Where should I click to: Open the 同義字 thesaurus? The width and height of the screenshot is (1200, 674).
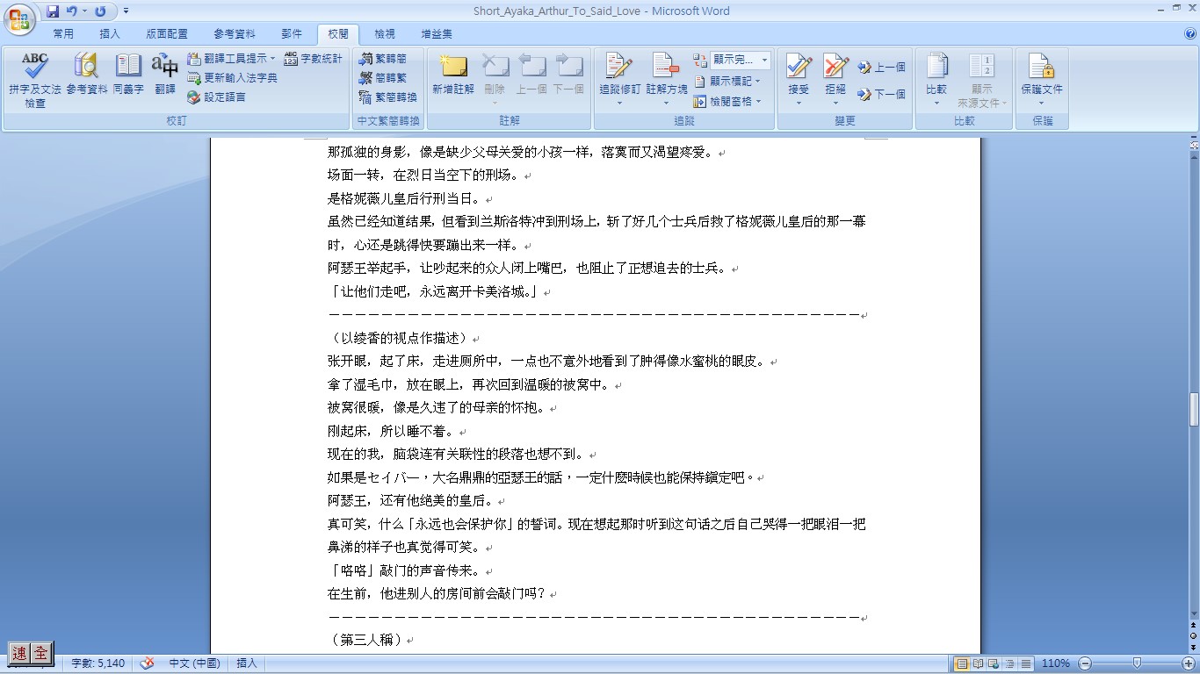(128, 75)
